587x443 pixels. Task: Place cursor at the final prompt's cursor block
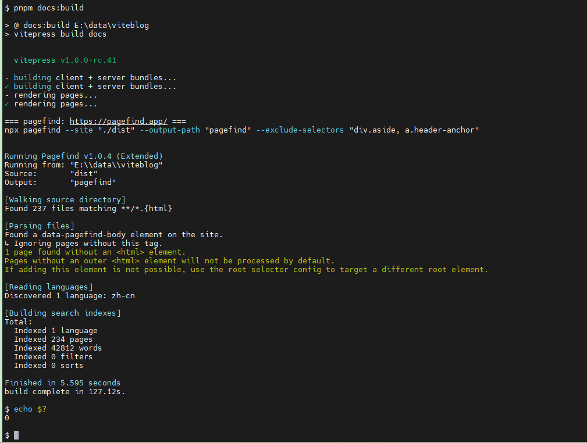pyautogui.click(x=16, y=435)
